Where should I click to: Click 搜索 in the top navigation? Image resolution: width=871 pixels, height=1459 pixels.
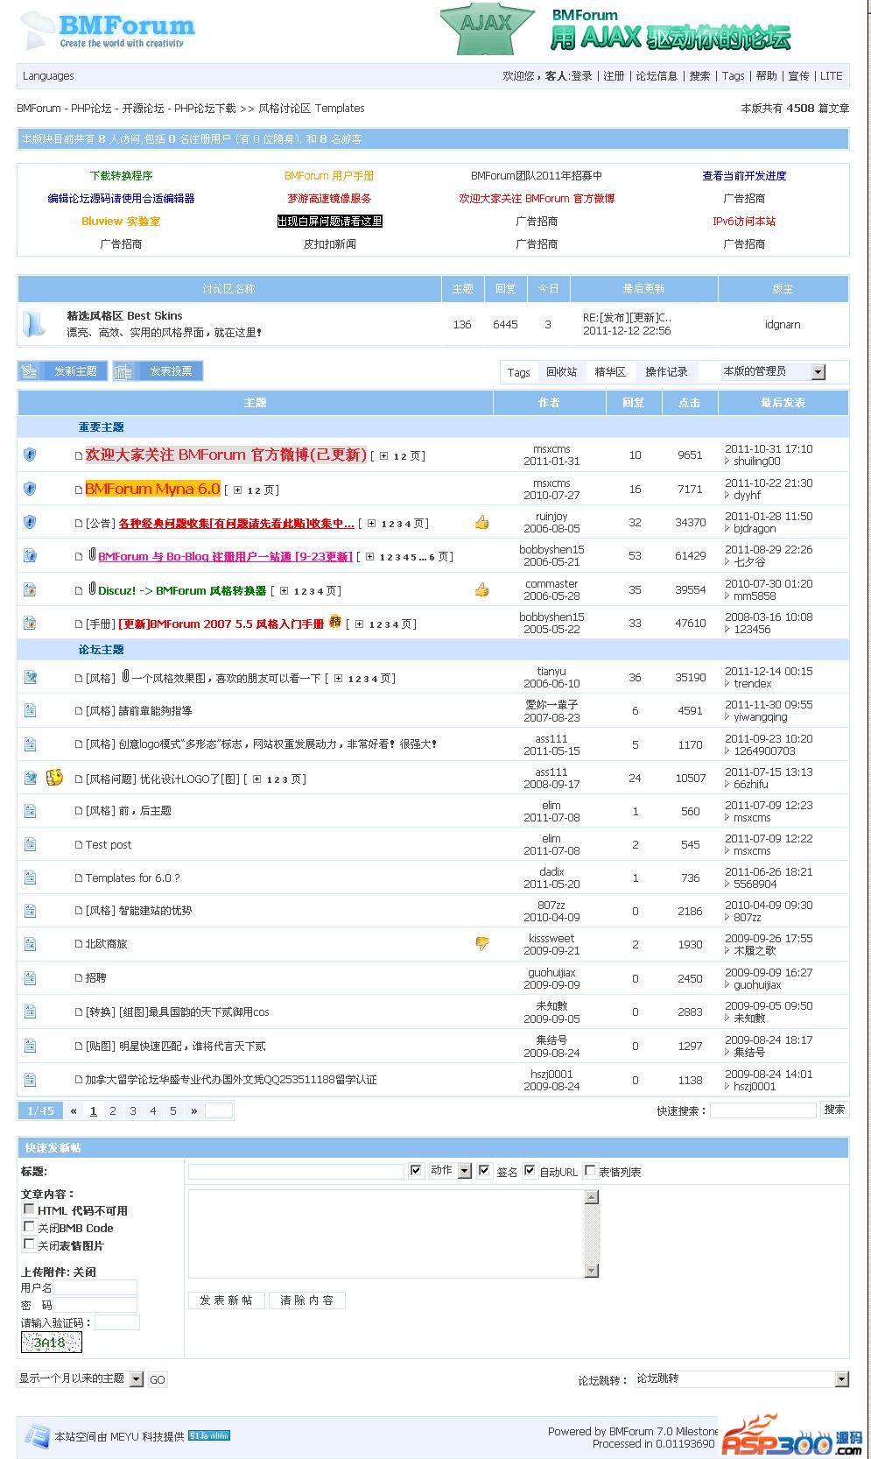(699, 76)
